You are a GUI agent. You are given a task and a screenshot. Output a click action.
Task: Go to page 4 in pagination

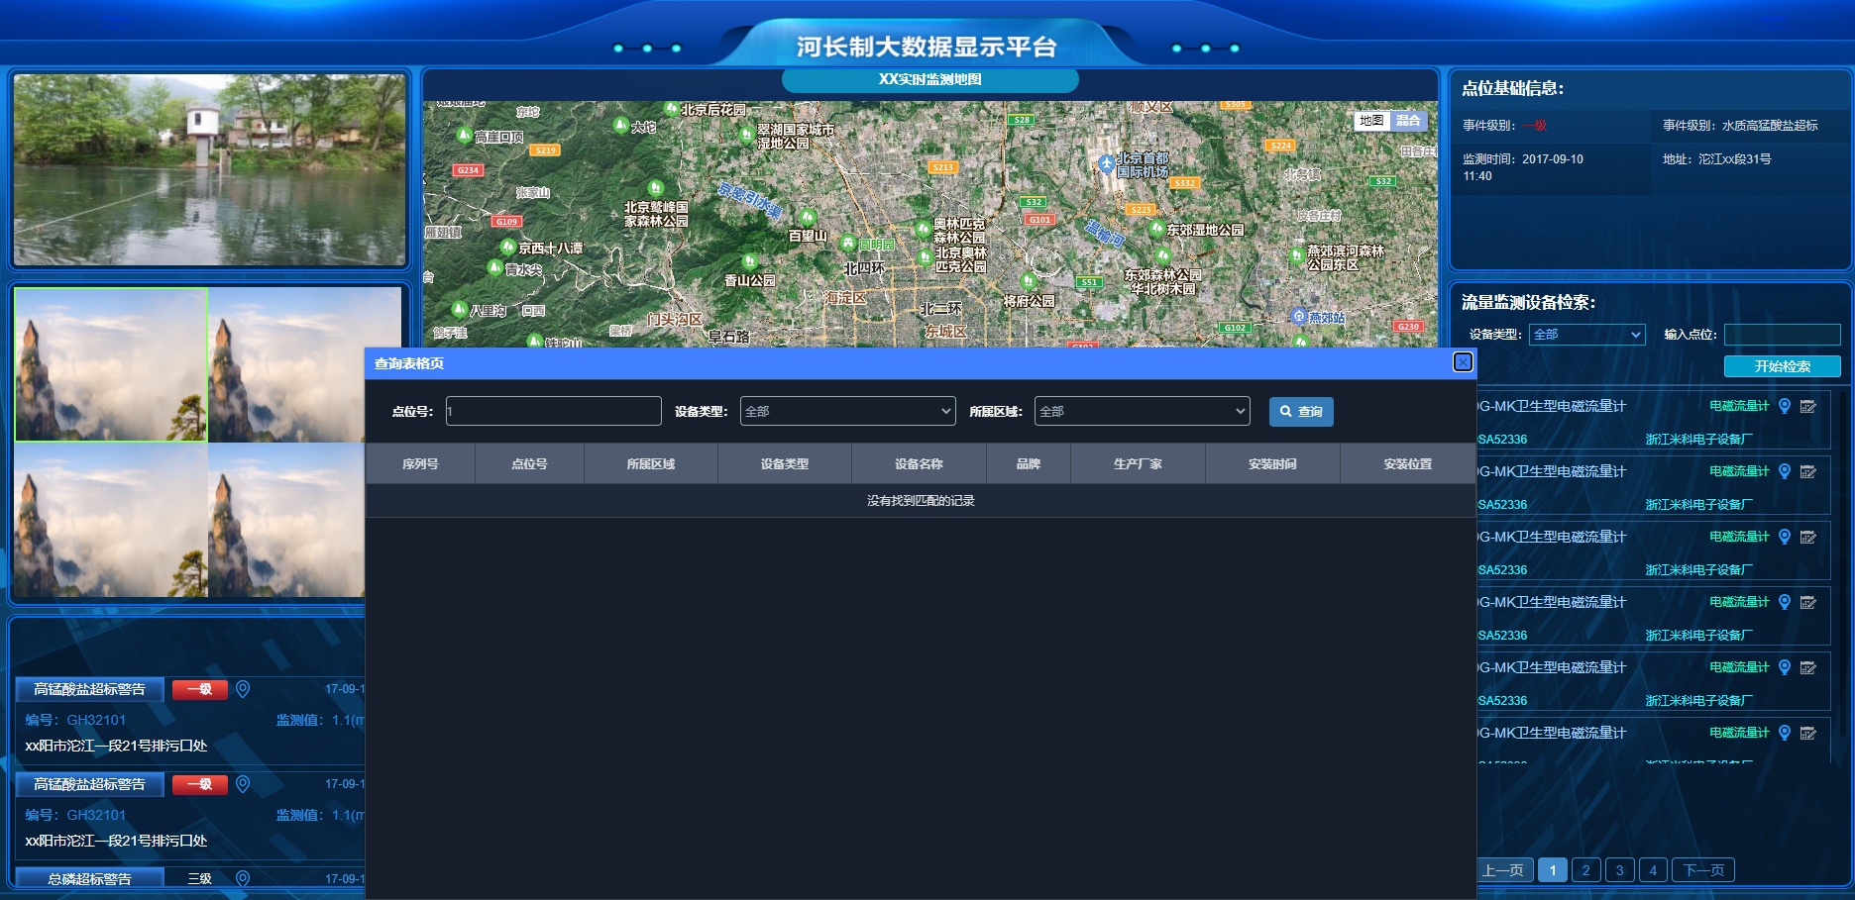click(1653, 870)
